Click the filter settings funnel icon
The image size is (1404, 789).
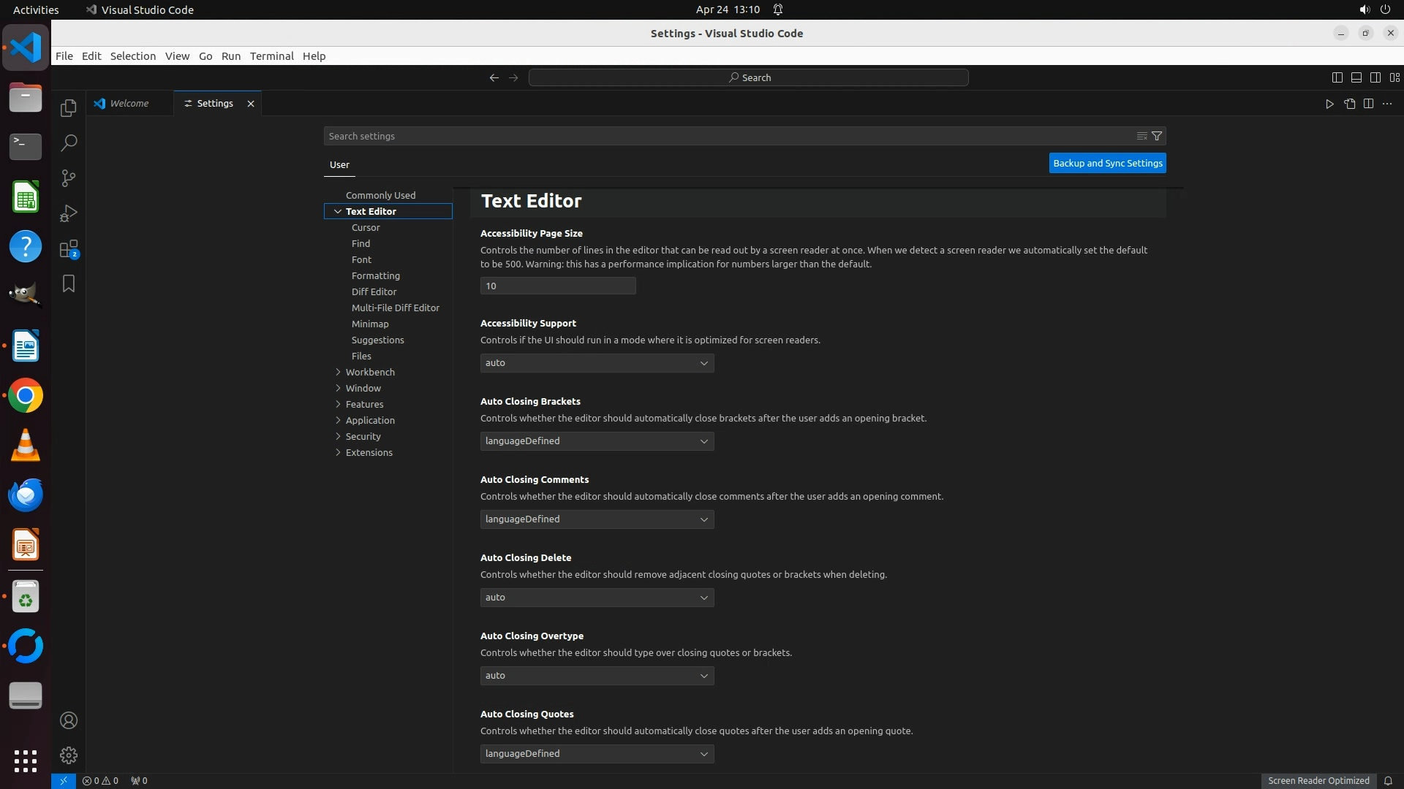point(1157,136)
